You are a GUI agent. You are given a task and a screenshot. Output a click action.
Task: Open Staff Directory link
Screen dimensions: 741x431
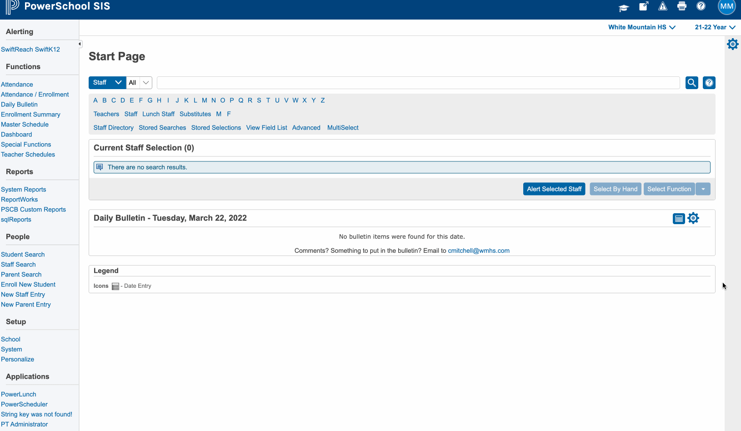(x=114, y=128)
